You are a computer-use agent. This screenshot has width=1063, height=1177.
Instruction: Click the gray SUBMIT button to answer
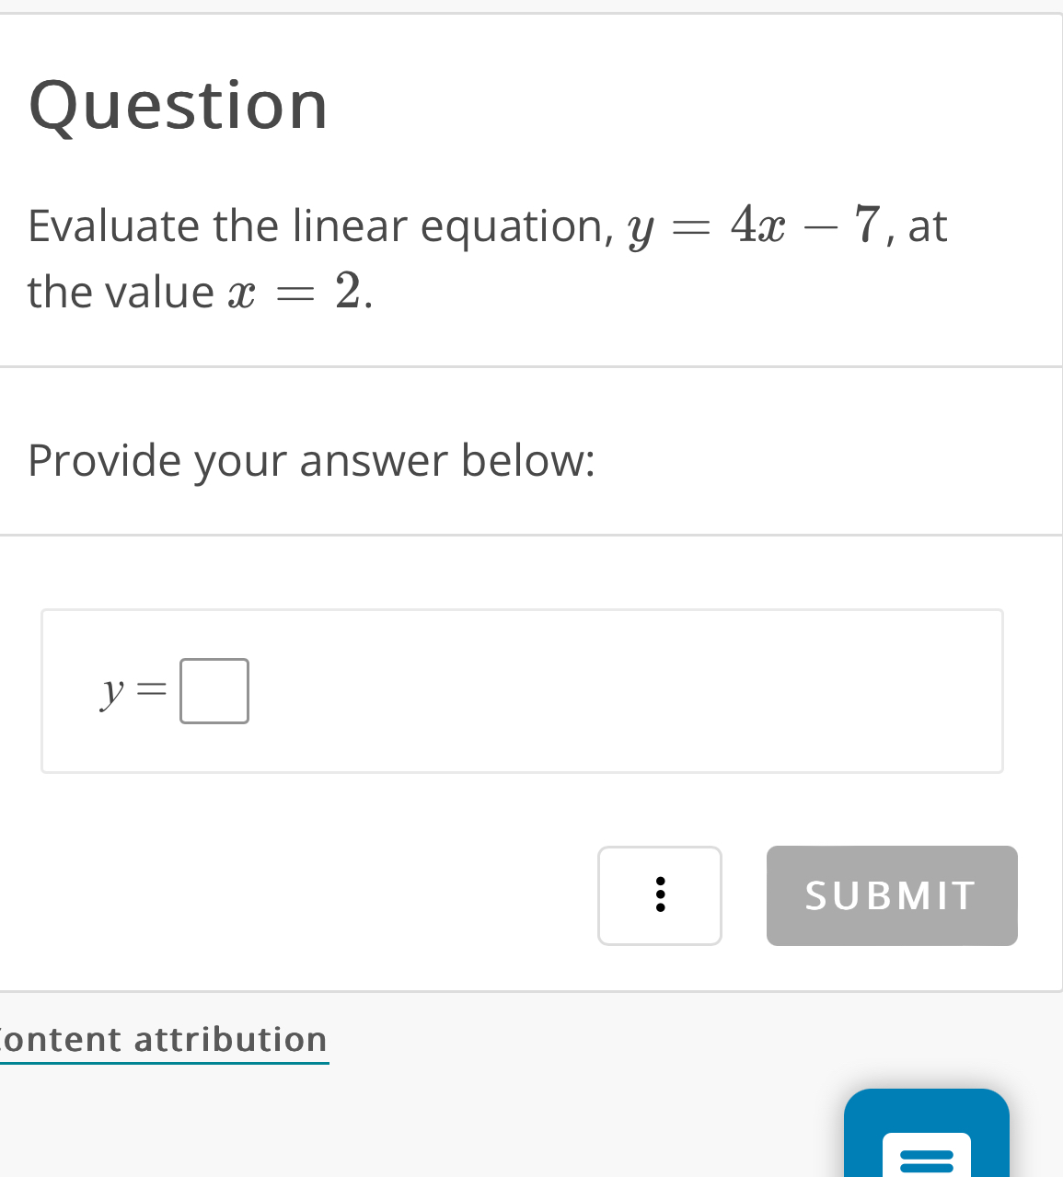pos(891,895)
